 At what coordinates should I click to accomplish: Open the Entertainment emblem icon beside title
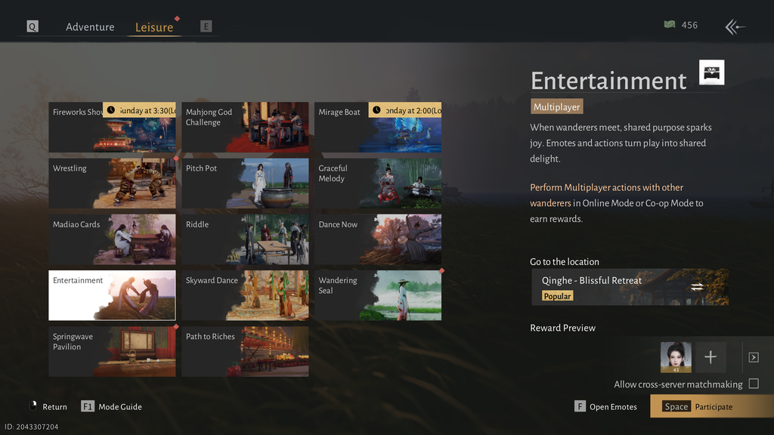tap(711, 72)
